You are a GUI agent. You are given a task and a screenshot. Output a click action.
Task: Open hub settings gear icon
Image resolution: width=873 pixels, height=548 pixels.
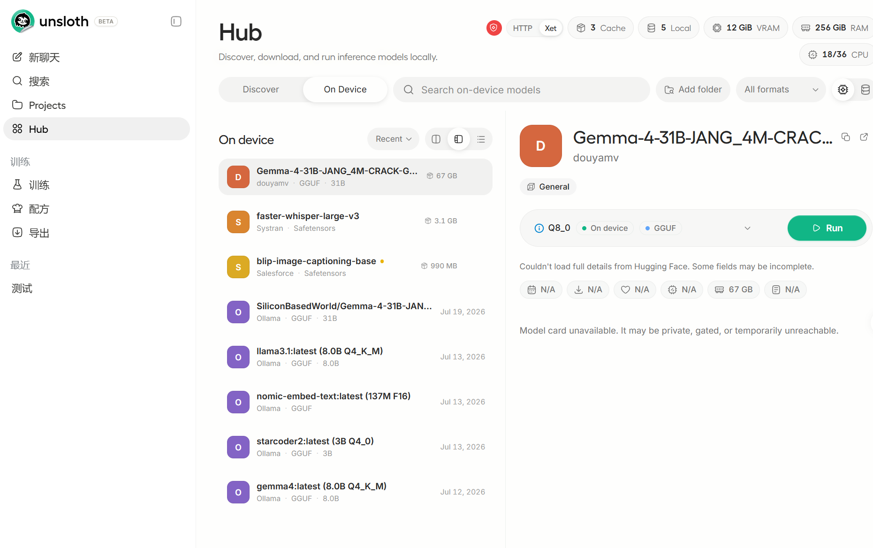pos(843,90)
